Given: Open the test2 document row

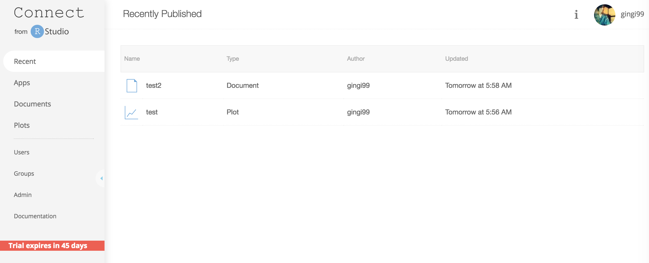Looking at the screenshot, I should (x=154, y=85).
